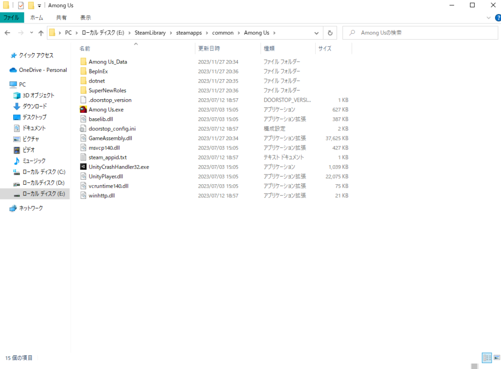Select the UnityCrashHandler32.exe file icon
This screenshot has height=369, width=501.
[83, 167]
